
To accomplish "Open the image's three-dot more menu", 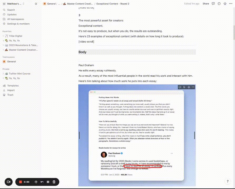I will click(x=193, y=87).
